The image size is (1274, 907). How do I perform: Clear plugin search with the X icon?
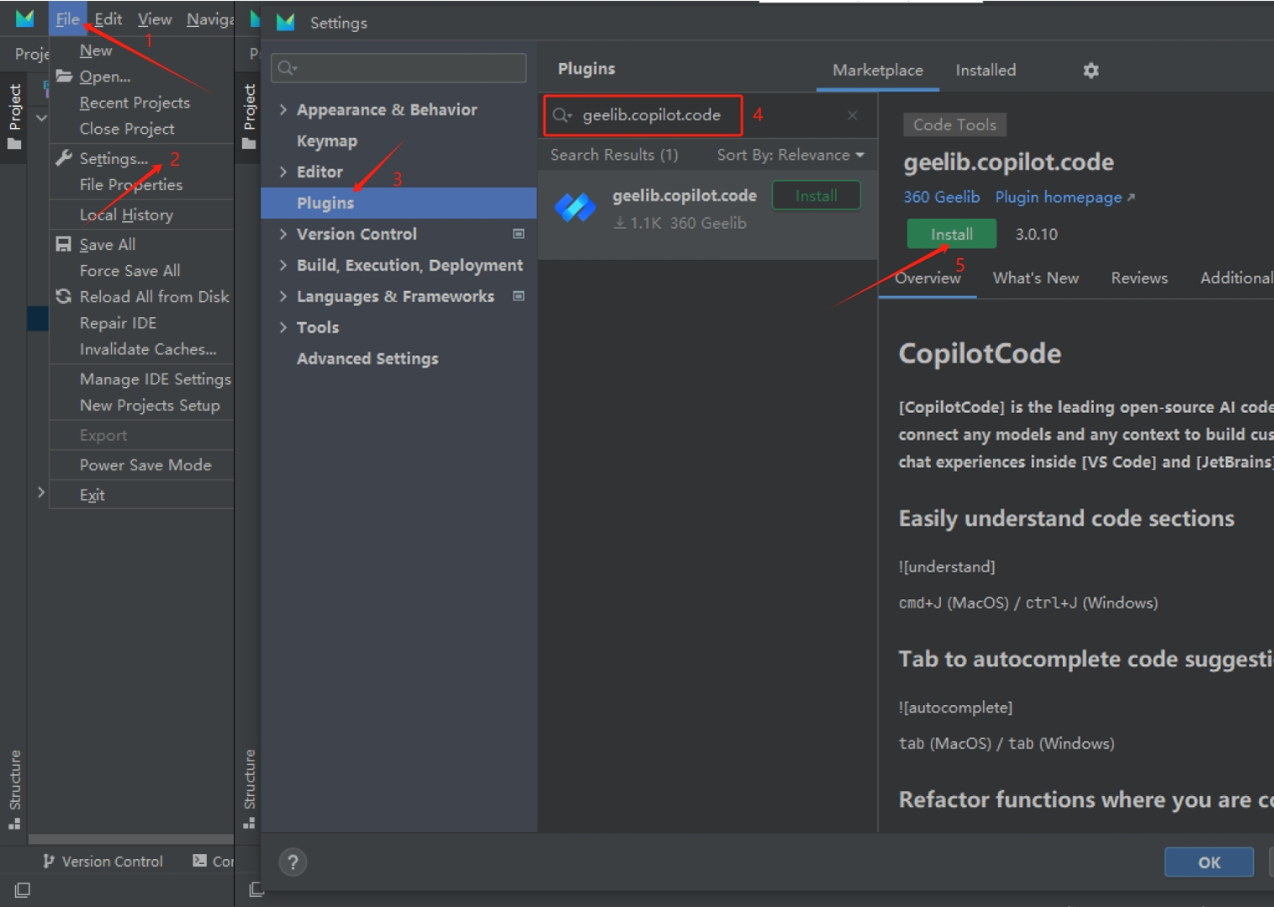click(852, 115)
